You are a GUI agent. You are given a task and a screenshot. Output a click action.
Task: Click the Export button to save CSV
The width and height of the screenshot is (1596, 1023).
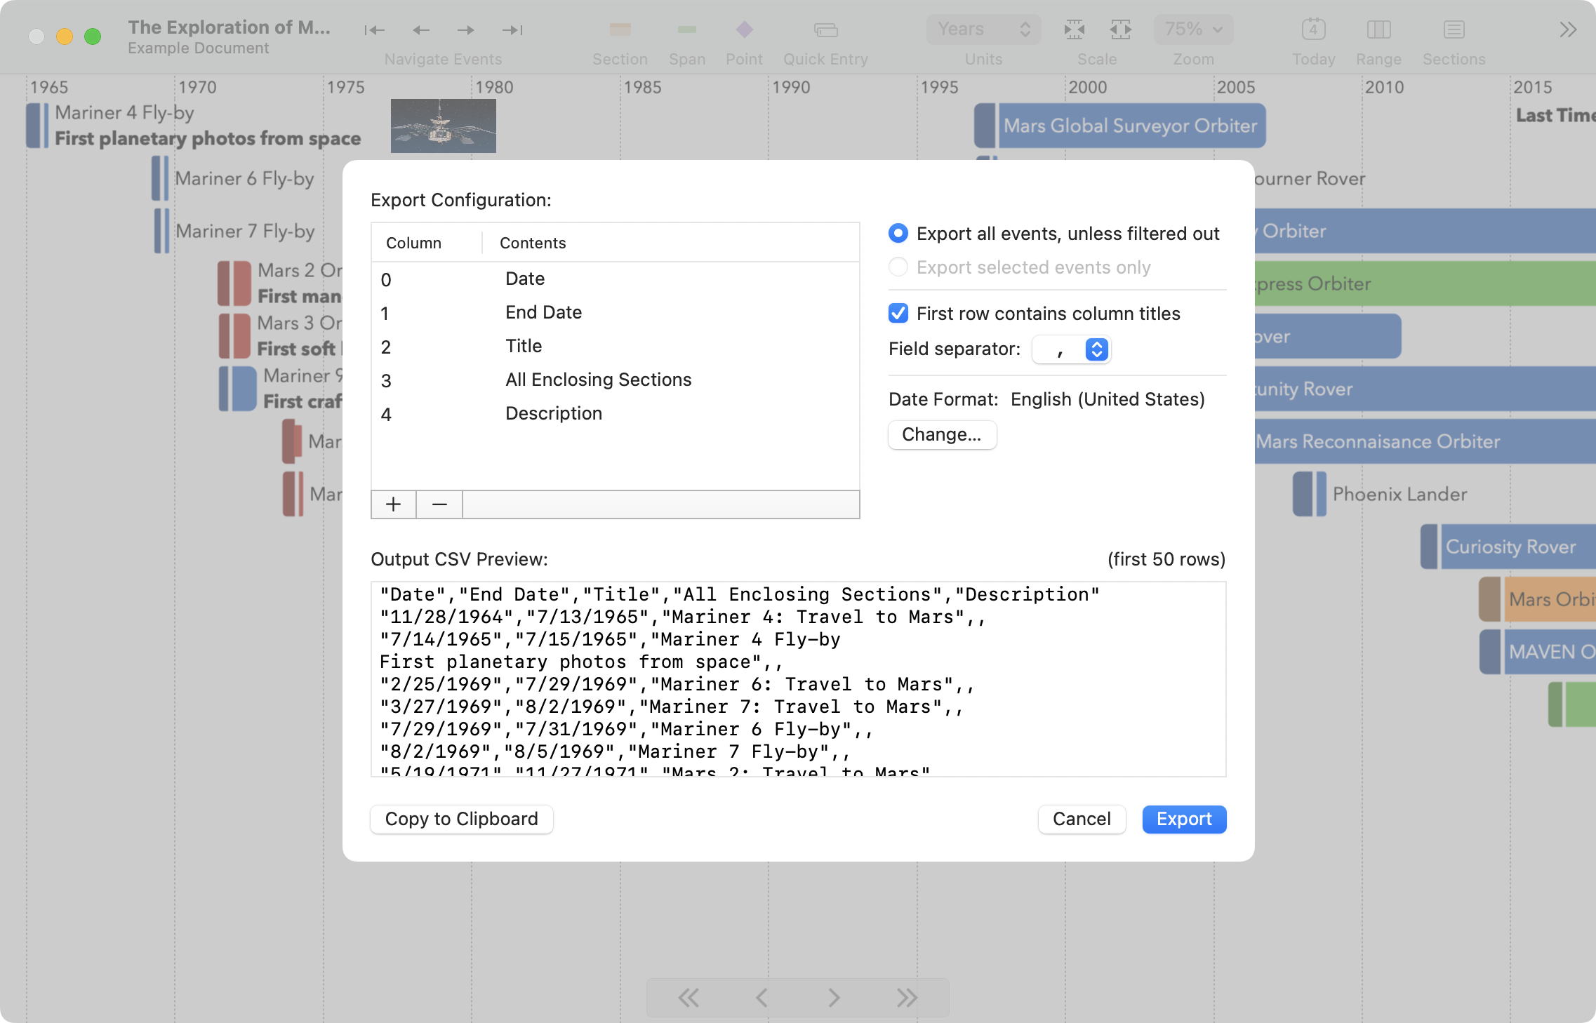[x=1183, y=820]
